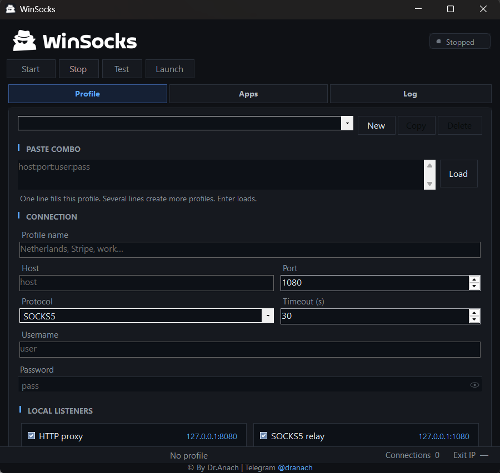Image resolution: width=500 pixels, height=473 pixels.
Task: Run the proxy Test button
Action: coord(122,69)
